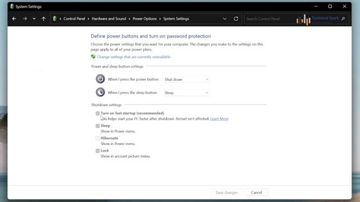The height and width of the screenshot is (202, 360).
Task: Maximize the System Settings window
Action: tap(330, 6)
